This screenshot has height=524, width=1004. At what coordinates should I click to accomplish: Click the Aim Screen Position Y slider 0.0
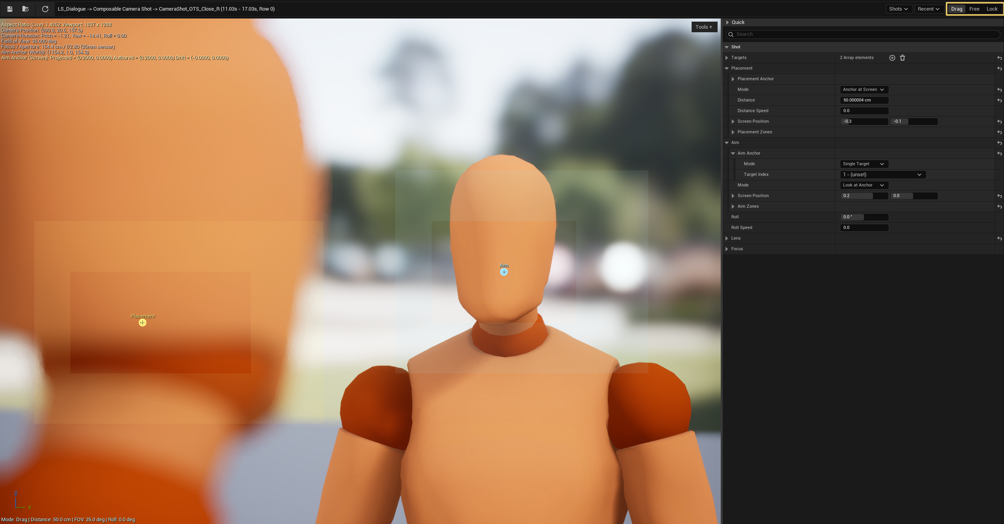point(914,196)
